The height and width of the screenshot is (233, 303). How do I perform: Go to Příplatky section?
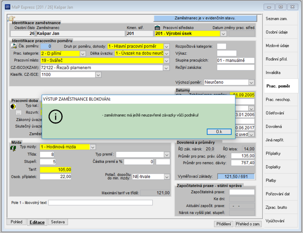pyautogui.click(x=281, y=153)
